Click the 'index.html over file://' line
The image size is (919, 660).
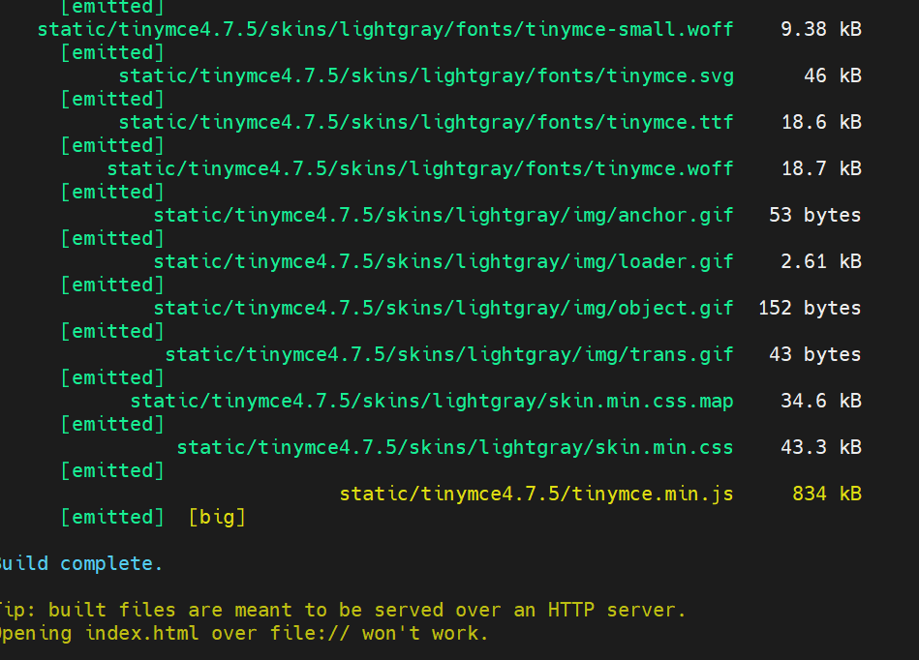(x=244, y=634)
